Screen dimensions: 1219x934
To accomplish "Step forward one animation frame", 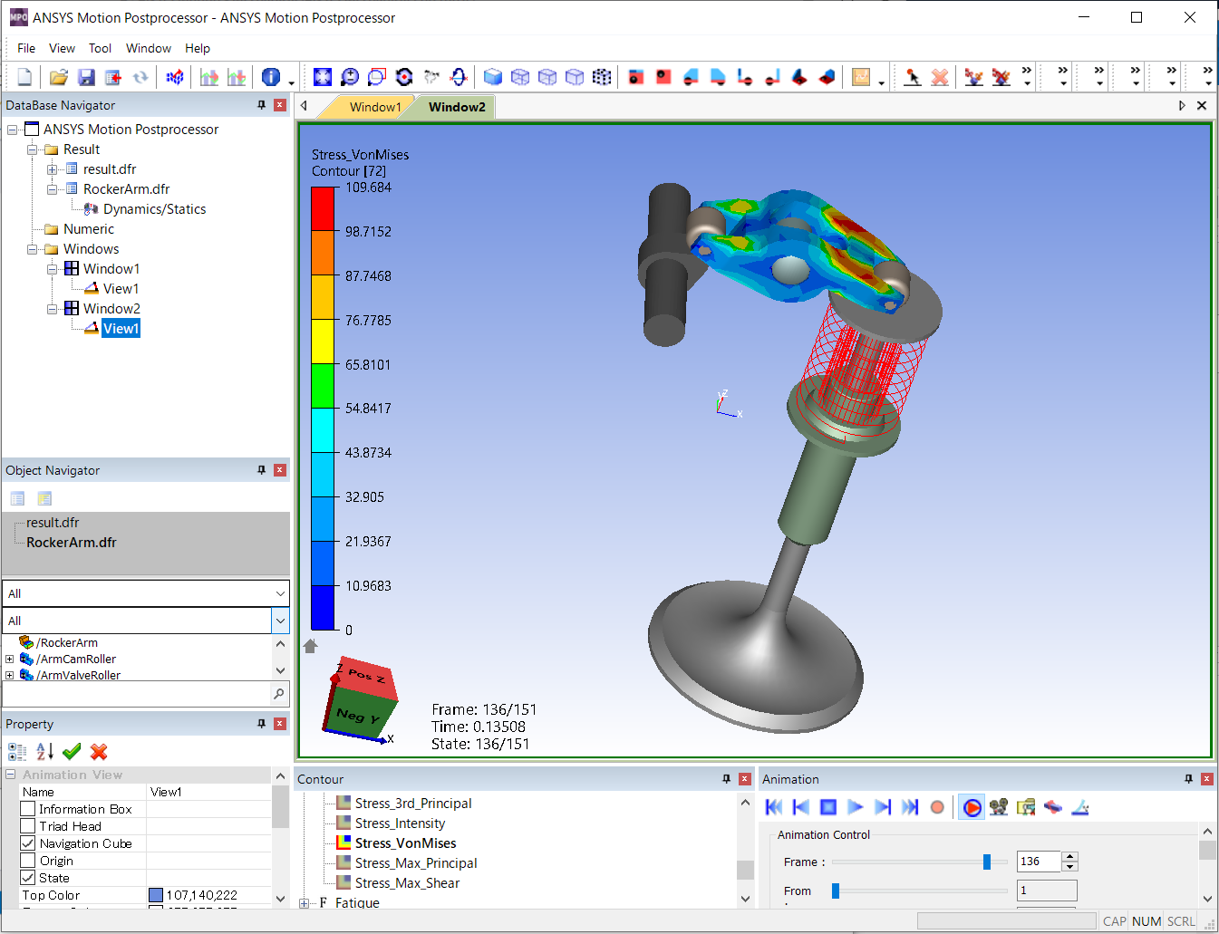I will click(x=883, y=806).
